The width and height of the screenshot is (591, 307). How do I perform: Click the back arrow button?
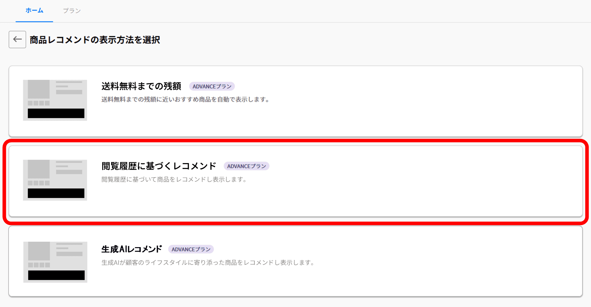(x=17, y=40)
